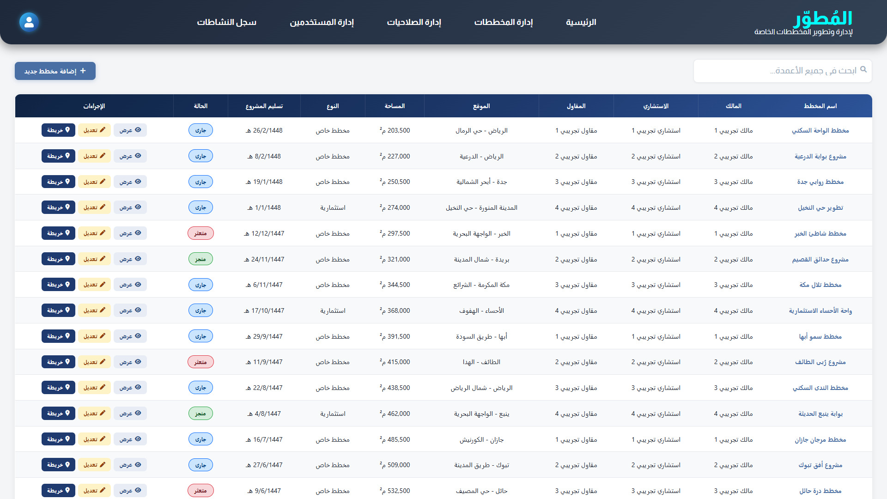Edit واحة الأحساء الاستثمارية row
The height and width of the screenshot is (499, 887).
(94, 310)
